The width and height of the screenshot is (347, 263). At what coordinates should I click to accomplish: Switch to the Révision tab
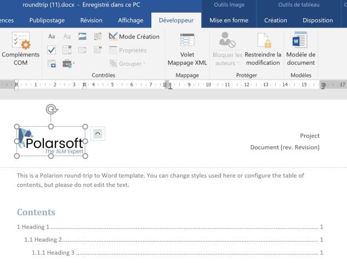click(91, 20)
